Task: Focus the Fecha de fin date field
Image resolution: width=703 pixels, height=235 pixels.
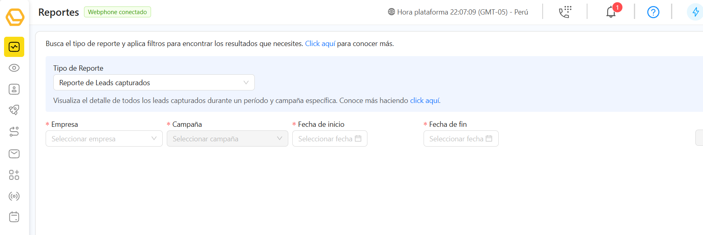Action: click(461, 138)
